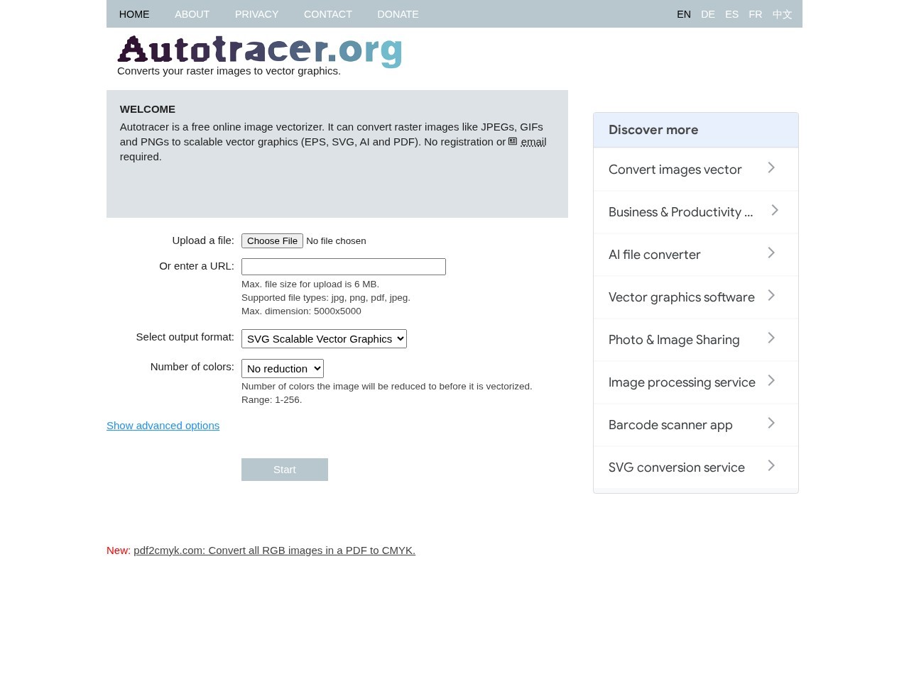The width and height of the screenshot is (909, 681).
Task: Click the 'Number of colors:' label
Action: (192, 367)
